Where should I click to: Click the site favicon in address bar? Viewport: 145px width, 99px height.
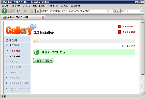38,11
